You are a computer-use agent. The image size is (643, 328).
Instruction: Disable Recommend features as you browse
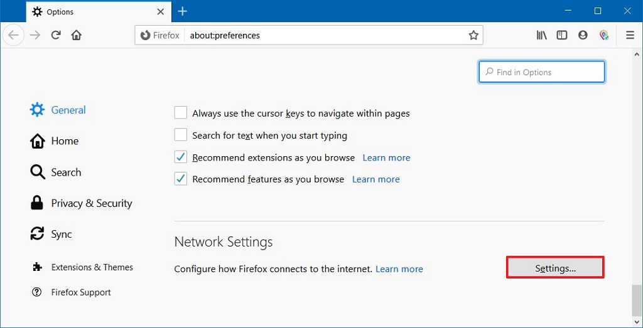(181, 179)
